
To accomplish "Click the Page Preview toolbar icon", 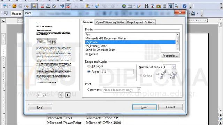I will 54,6.
